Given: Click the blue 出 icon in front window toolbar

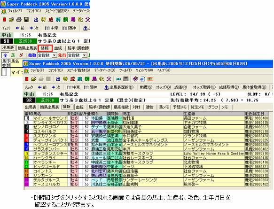Looking at the screenshot, I should click(58, 79).
